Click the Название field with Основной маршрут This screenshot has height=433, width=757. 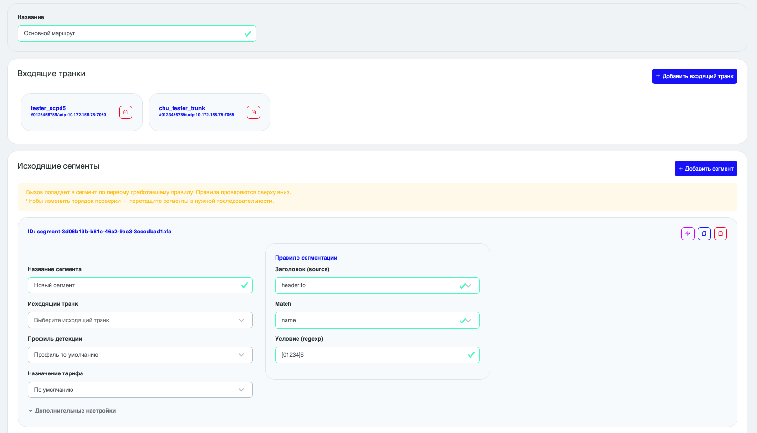[137, 34]
